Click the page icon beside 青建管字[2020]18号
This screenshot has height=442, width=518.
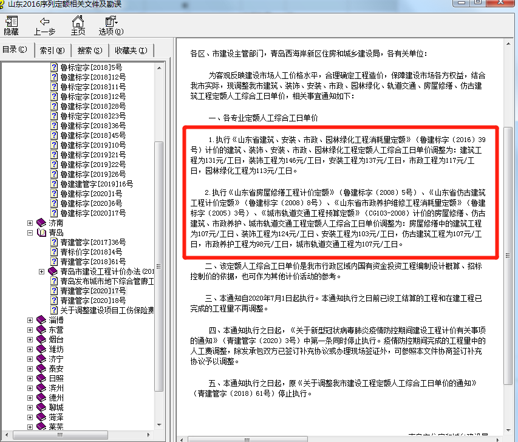pyautogui.click(x=54, y=301)
